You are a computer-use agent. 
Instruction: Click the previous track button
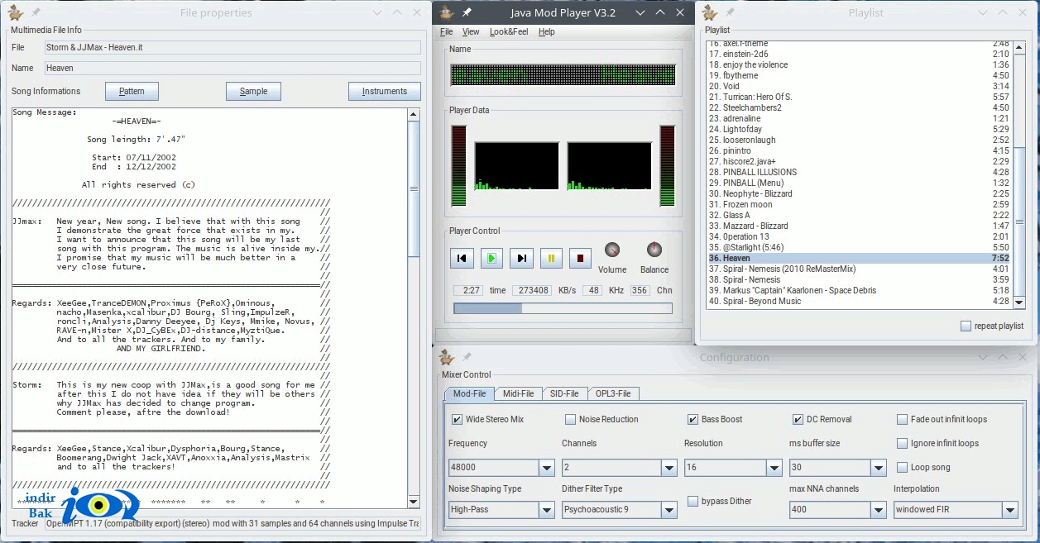tap(462, 258)
